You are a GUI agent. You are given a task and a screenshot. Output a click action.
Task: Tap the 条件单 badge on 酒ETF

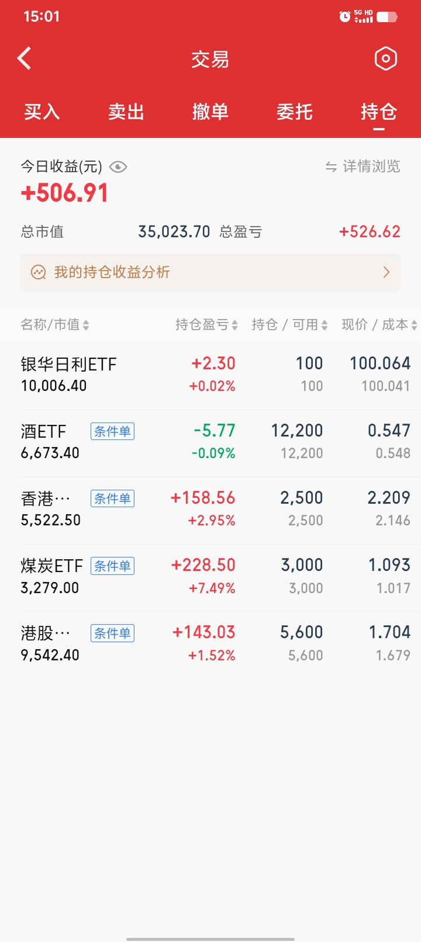tap(112, 431)
